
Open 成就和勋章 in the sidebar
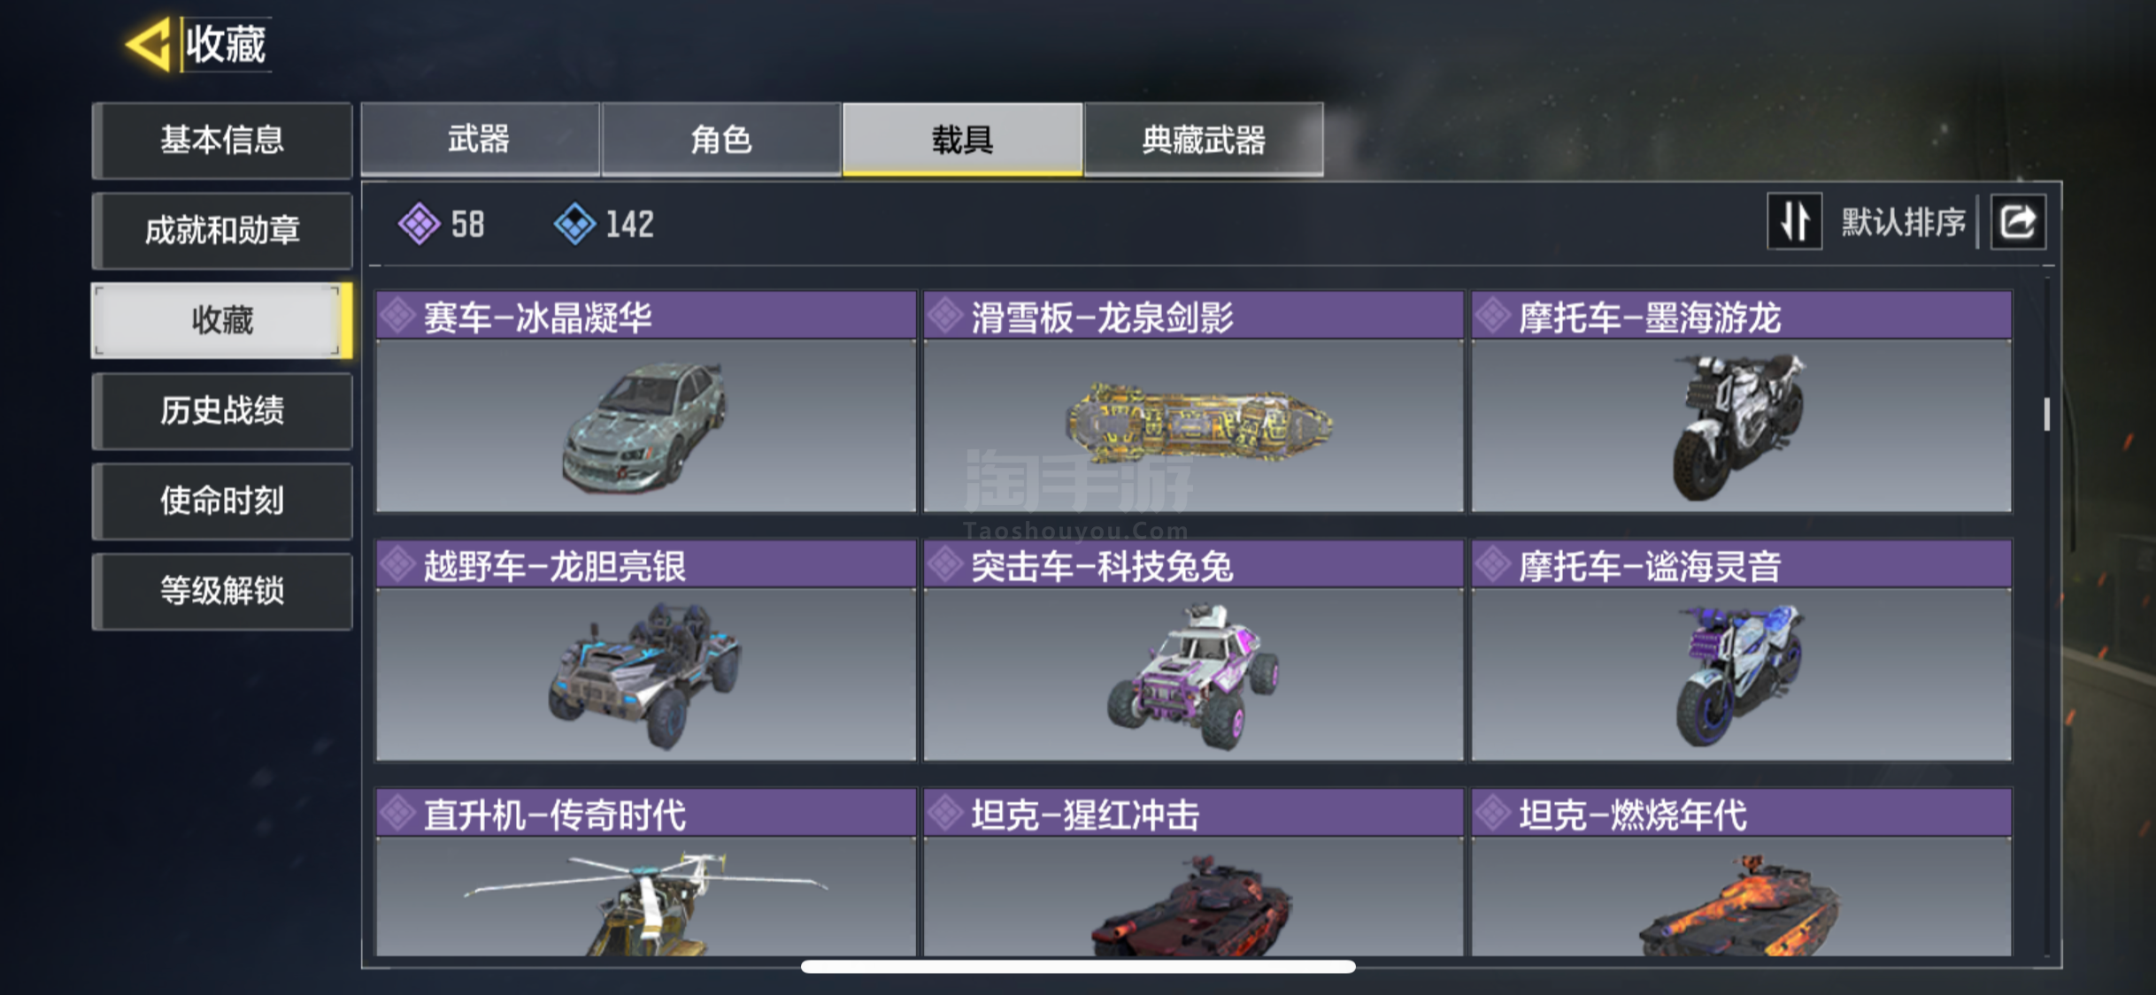(x=222, y=231)
